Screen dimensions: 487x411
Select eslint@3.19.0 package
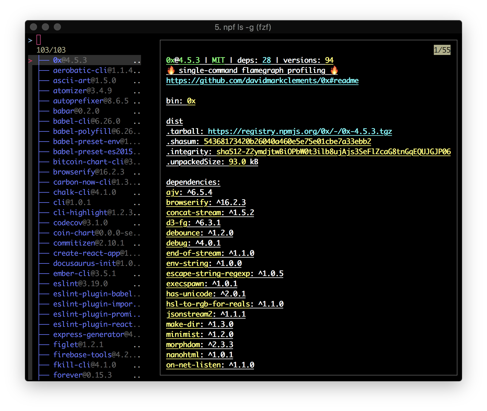(85, 284)
